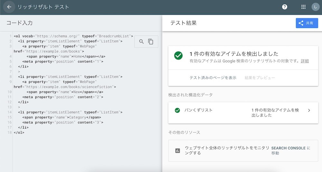This screenshot has width=322, height=172.
Task: Open the help question mark icon
Action: point(285,7)
